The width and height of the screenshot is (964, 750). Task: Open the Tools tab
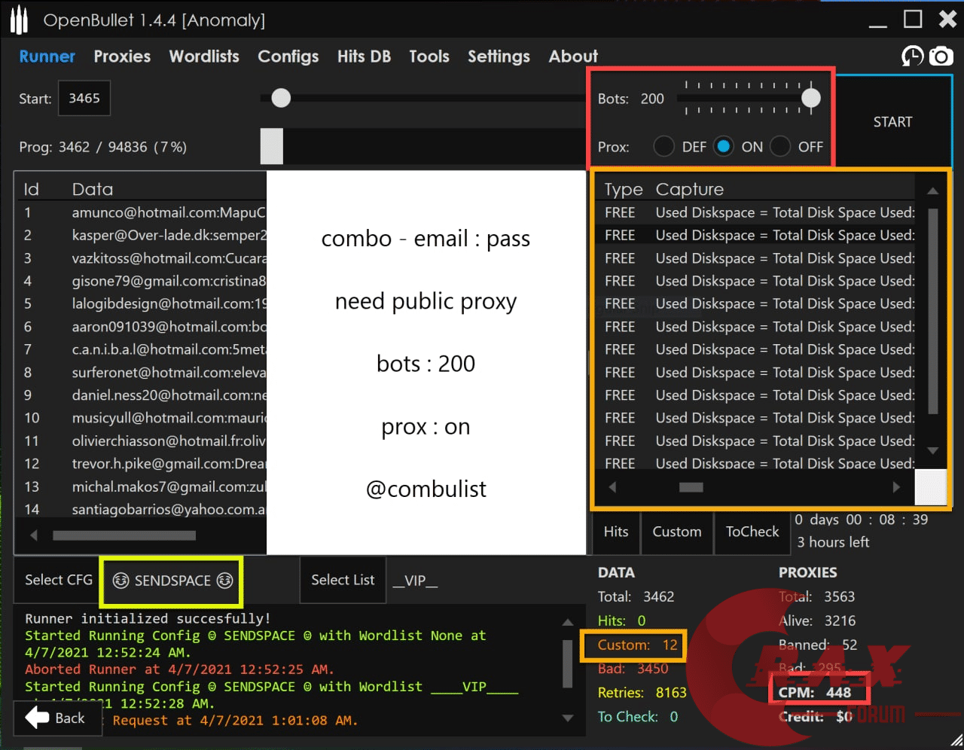(x=429, y=56)
